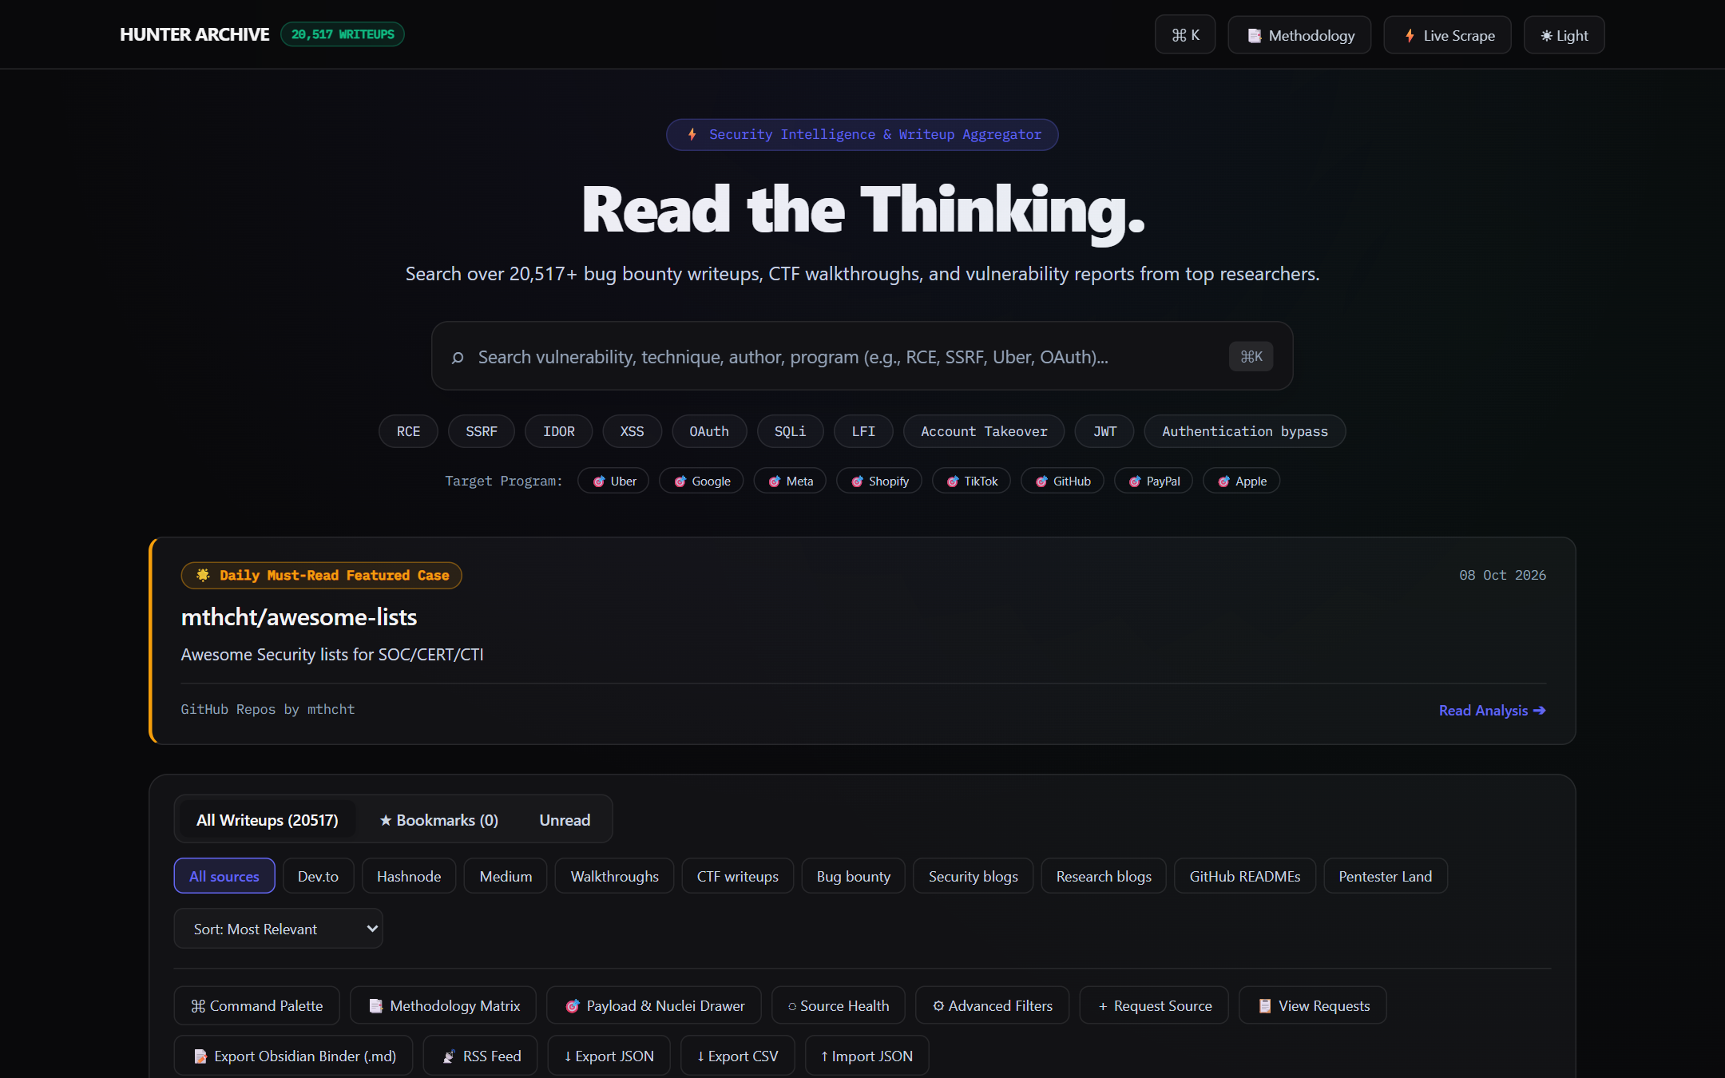The height and width of the screenshot is (1078, 1725).
Task: Select the Authentication bypass tag
Action: (1245, 431)
